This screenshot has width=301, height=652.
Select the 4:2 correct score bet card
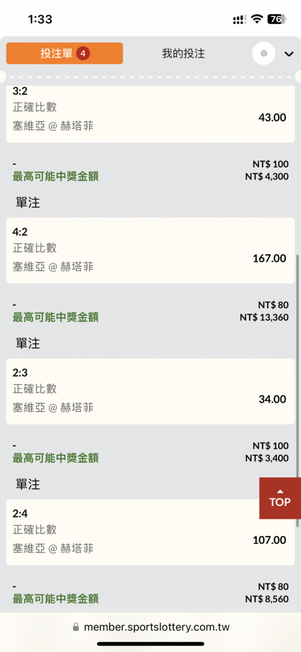point(150,251)
